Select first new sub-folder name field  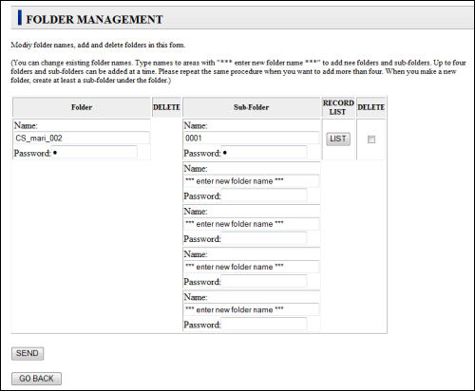click(252, 181)
